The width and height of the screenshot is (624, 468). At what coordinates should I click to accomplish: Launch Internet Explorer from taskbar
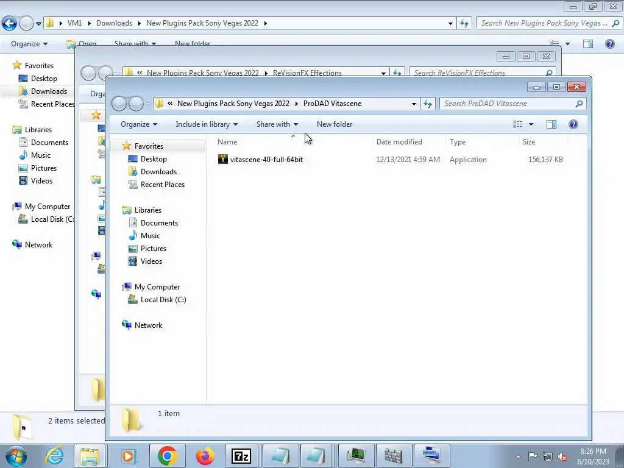pos(54,456)
